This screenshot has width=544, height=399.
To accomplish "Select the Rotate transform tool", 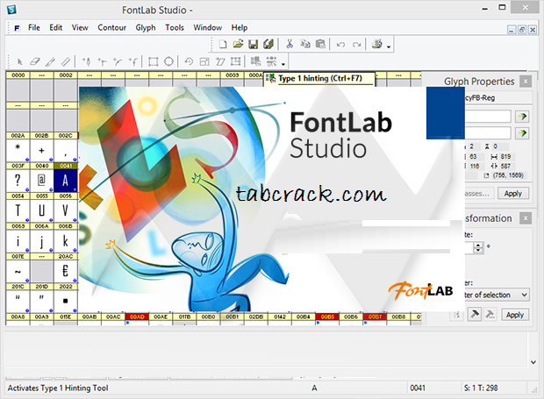I will click(189, 61).
